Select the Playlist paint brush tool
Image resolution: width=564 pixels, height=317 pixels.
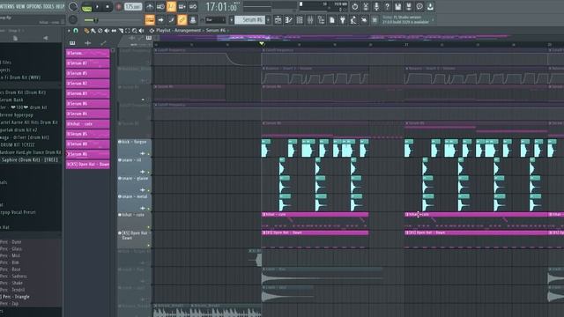[93, 31]
